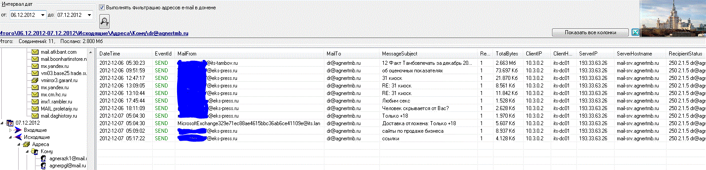Image resolution: width=706 pixels, height=170 pixels.
Task: Click the 07.12.2012 calendar icon in tree
Action: tap(10, 123)
